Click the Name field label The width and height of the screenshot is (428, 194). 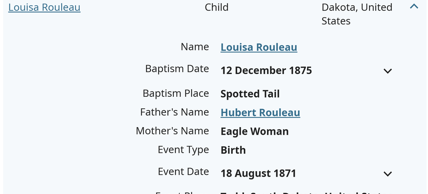point(195,47)
